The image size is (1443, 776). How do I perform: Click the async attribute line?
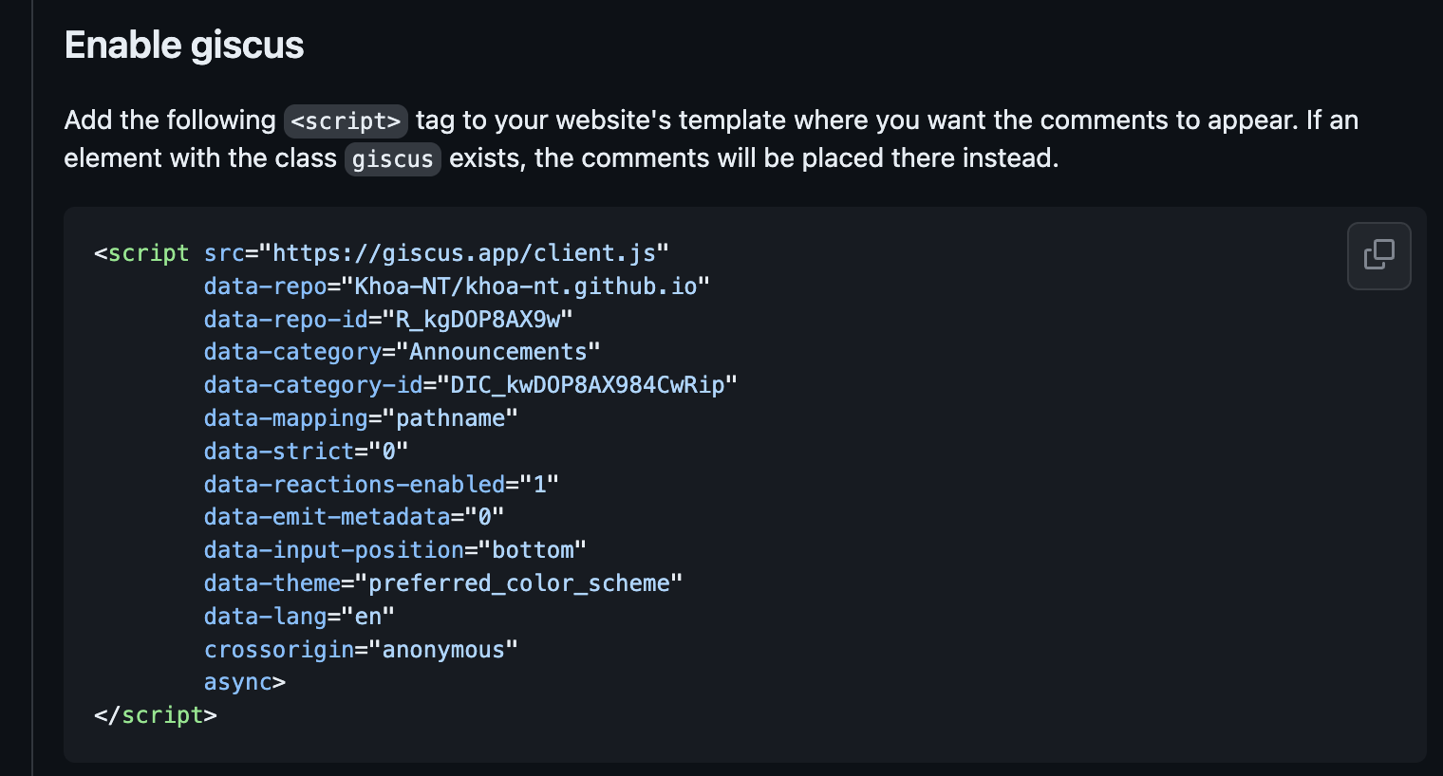(244, 682)
